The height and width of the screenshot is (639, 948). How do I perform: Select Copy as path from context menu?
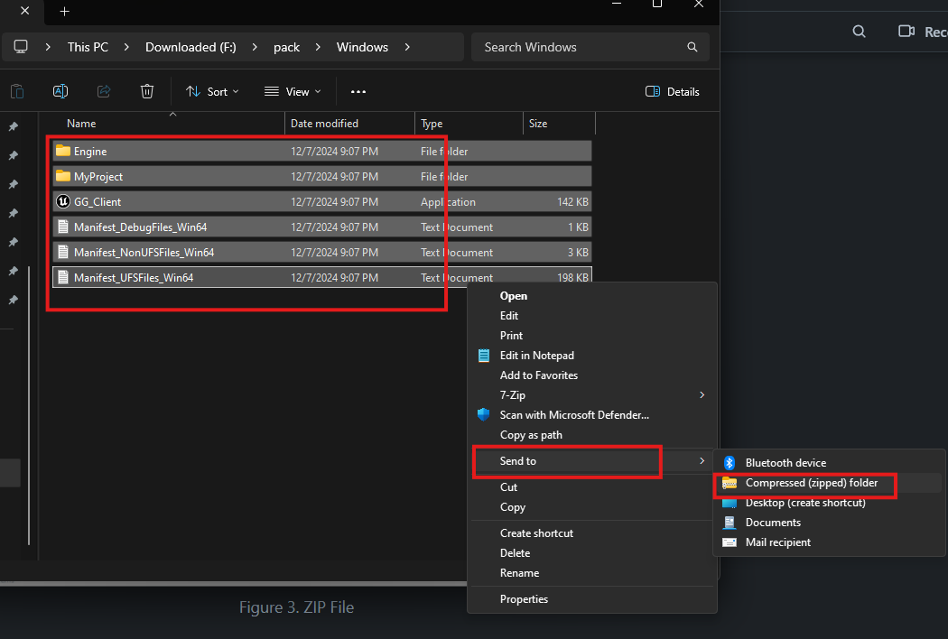(531, 435)
